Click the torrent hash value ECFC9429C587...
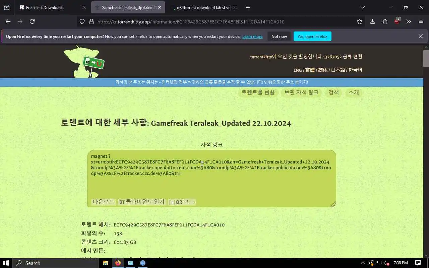This screenshot has height=268, width=429. pyautogui.click(x=169, y=225)
